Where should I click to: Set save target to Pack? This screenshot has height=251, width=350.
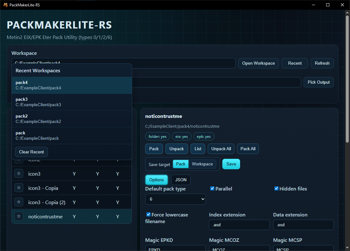[181, 164]
